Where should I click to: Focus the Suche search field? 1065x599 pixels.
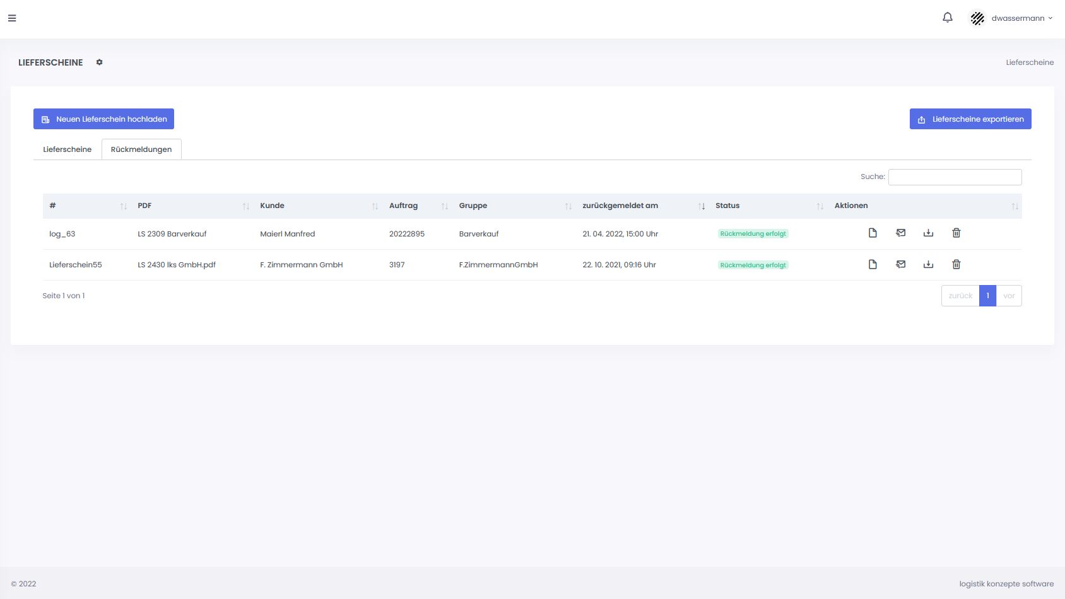tap(955, 177)
